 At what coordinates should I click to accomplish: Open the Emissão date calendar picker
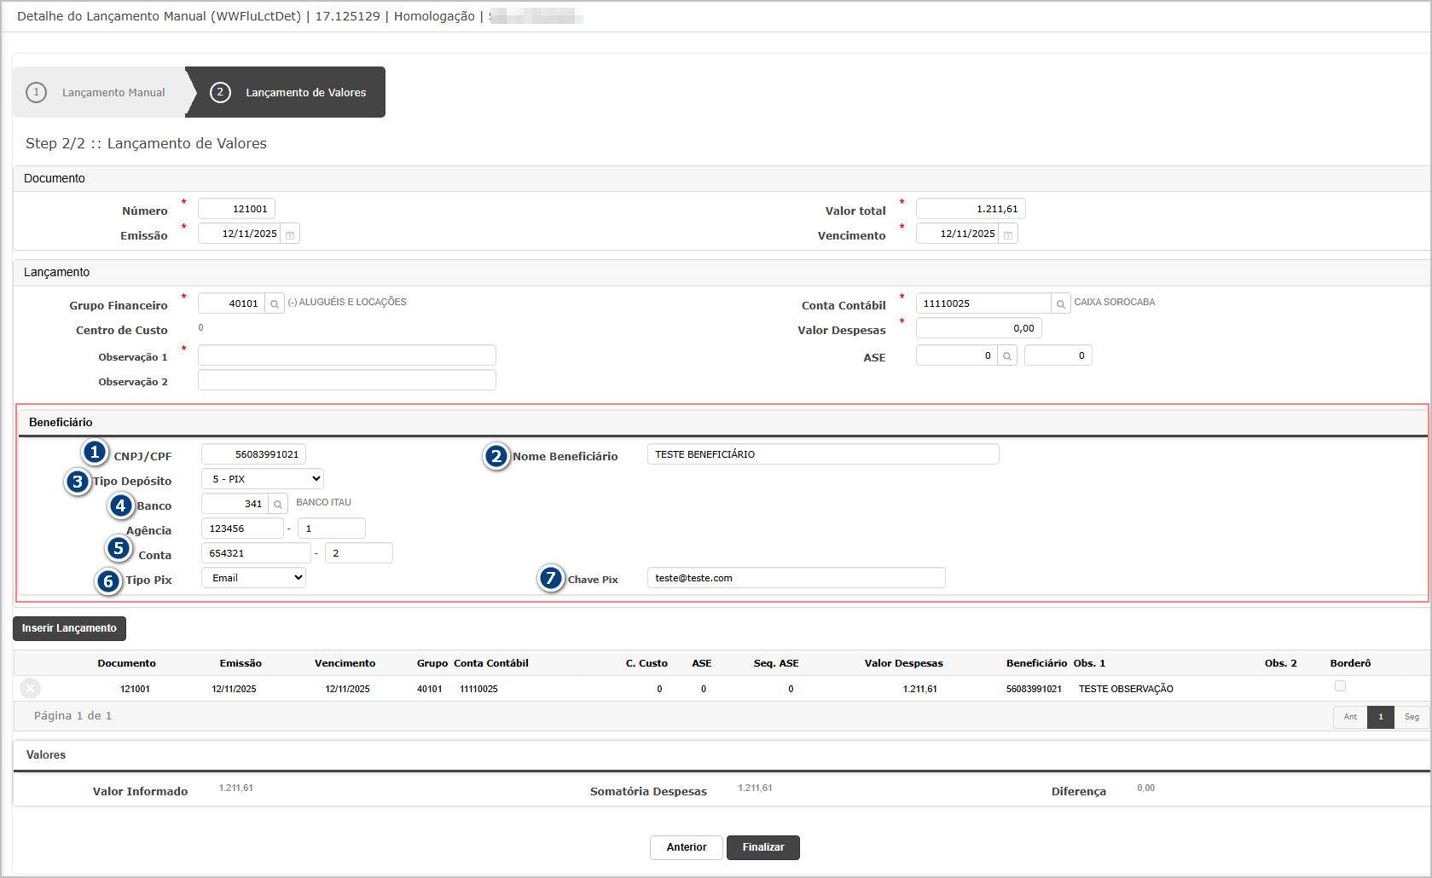point(290,234)
